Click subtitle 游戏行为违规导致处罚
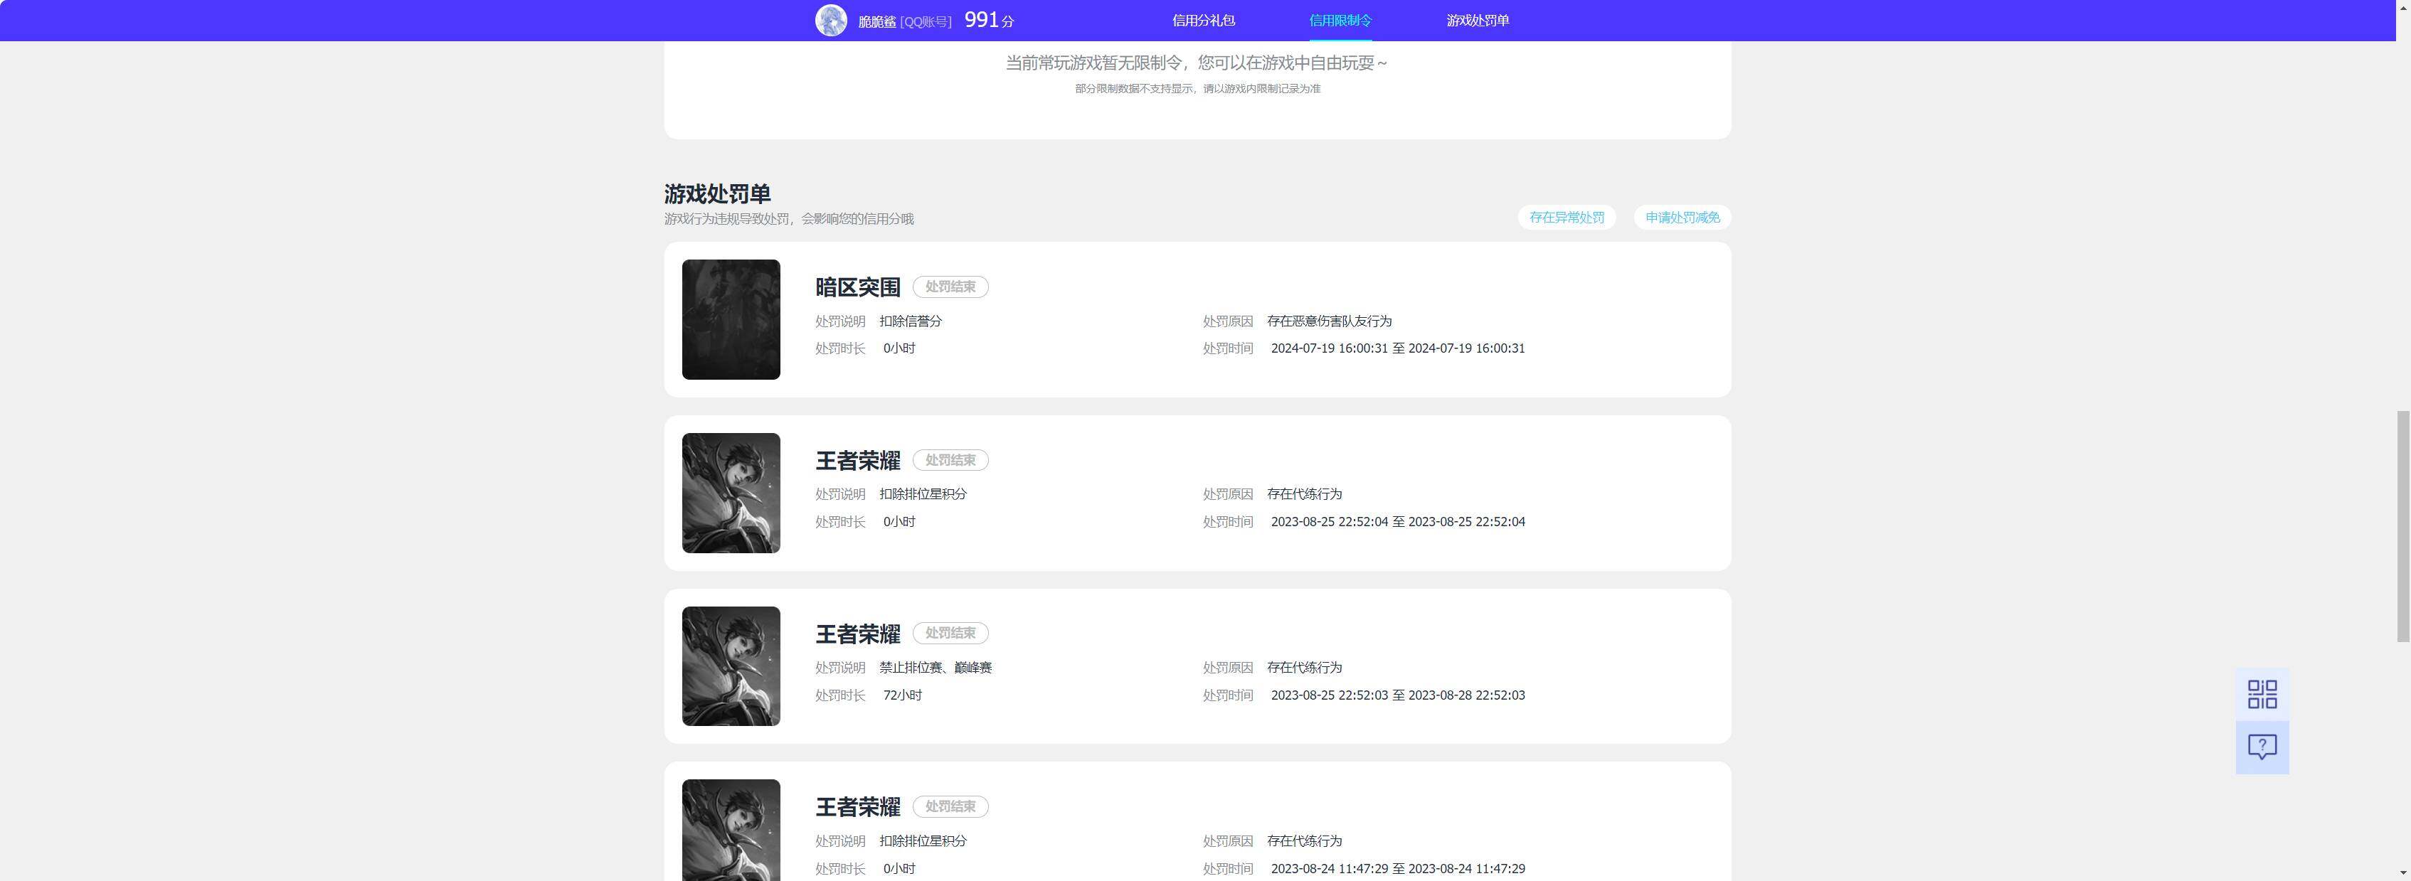This screenshot has height=881, width=2411. pyautogui.click(x=726, y=219)
